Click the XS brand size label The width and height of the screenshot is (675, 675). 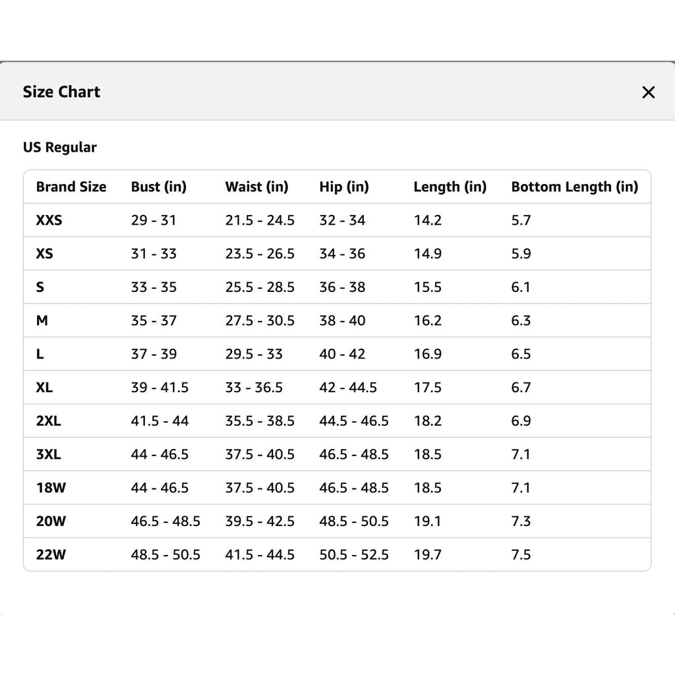(45, 254)
